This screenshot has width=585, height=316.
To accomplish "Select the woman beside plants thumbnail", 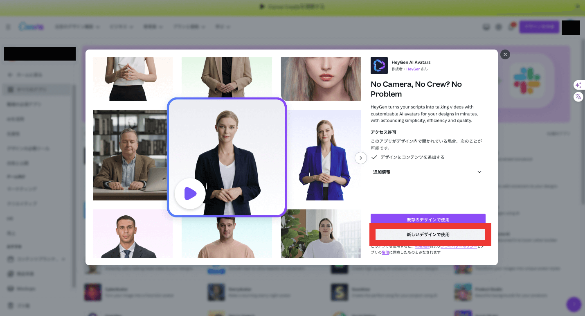I will coord(321,234).
